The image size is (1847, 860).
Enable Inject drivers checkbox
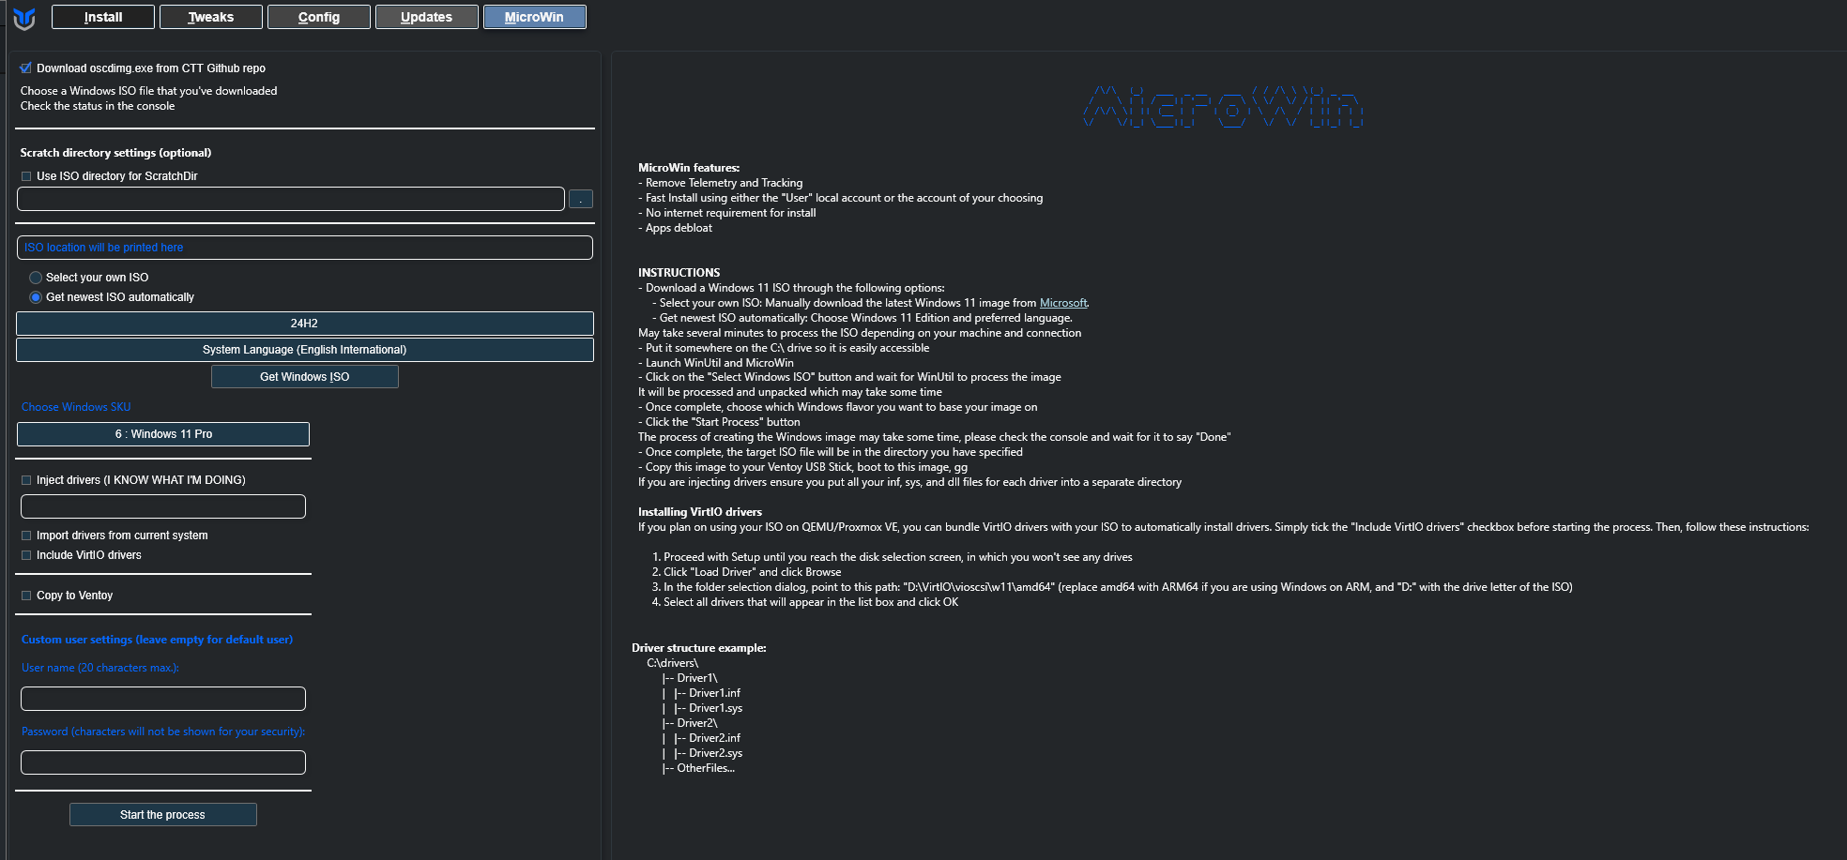(x=26, y=480)
